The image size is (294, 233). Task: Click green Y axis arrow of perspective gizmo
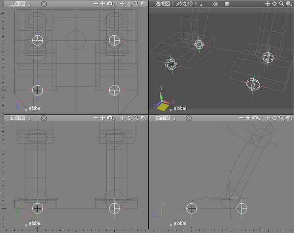coord(161,95)
